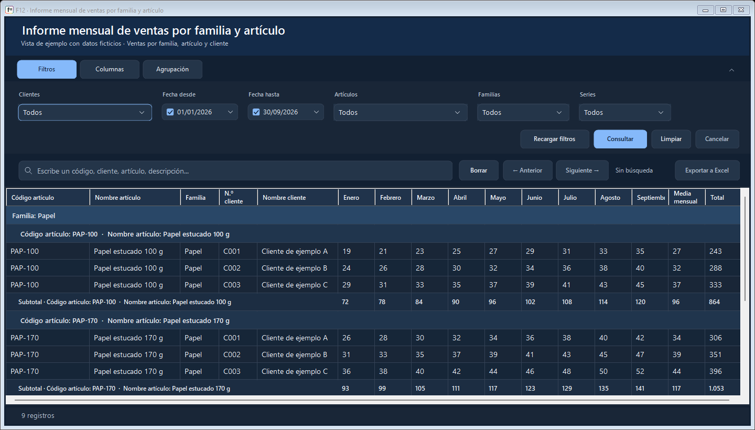
Task: Select the PAP-100 row for client C002
Action: [373, 268]
